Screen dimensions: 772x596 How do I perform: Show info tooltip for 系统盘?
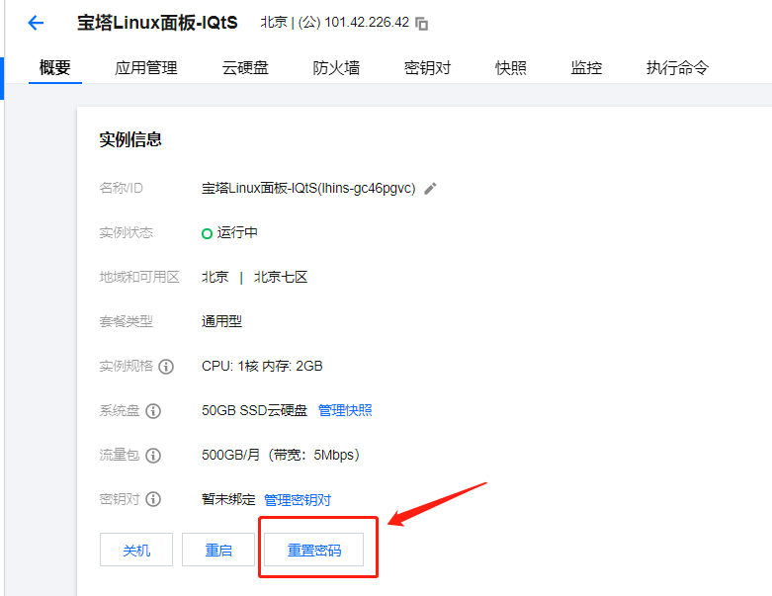153,411
